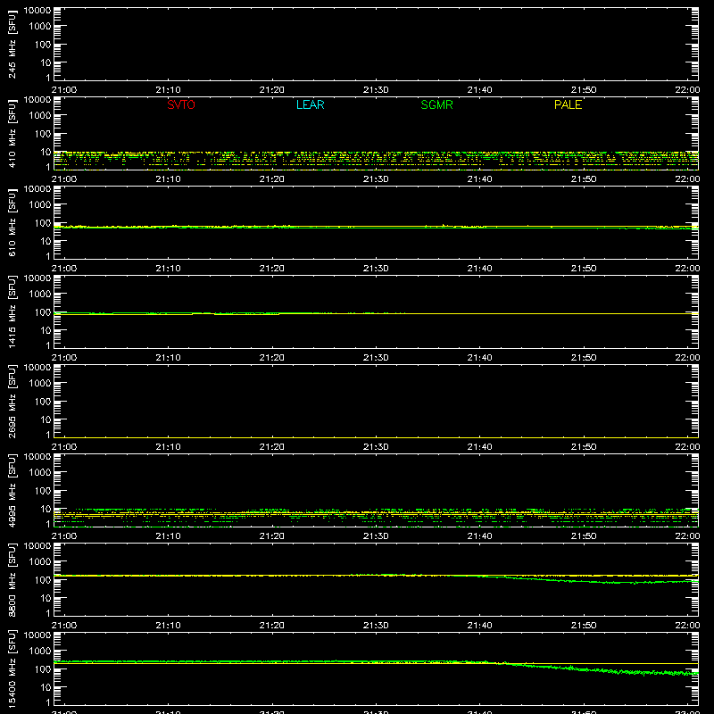Click the 22:00 tick under the 4995 MHz plot

click(x=687, y=536)
